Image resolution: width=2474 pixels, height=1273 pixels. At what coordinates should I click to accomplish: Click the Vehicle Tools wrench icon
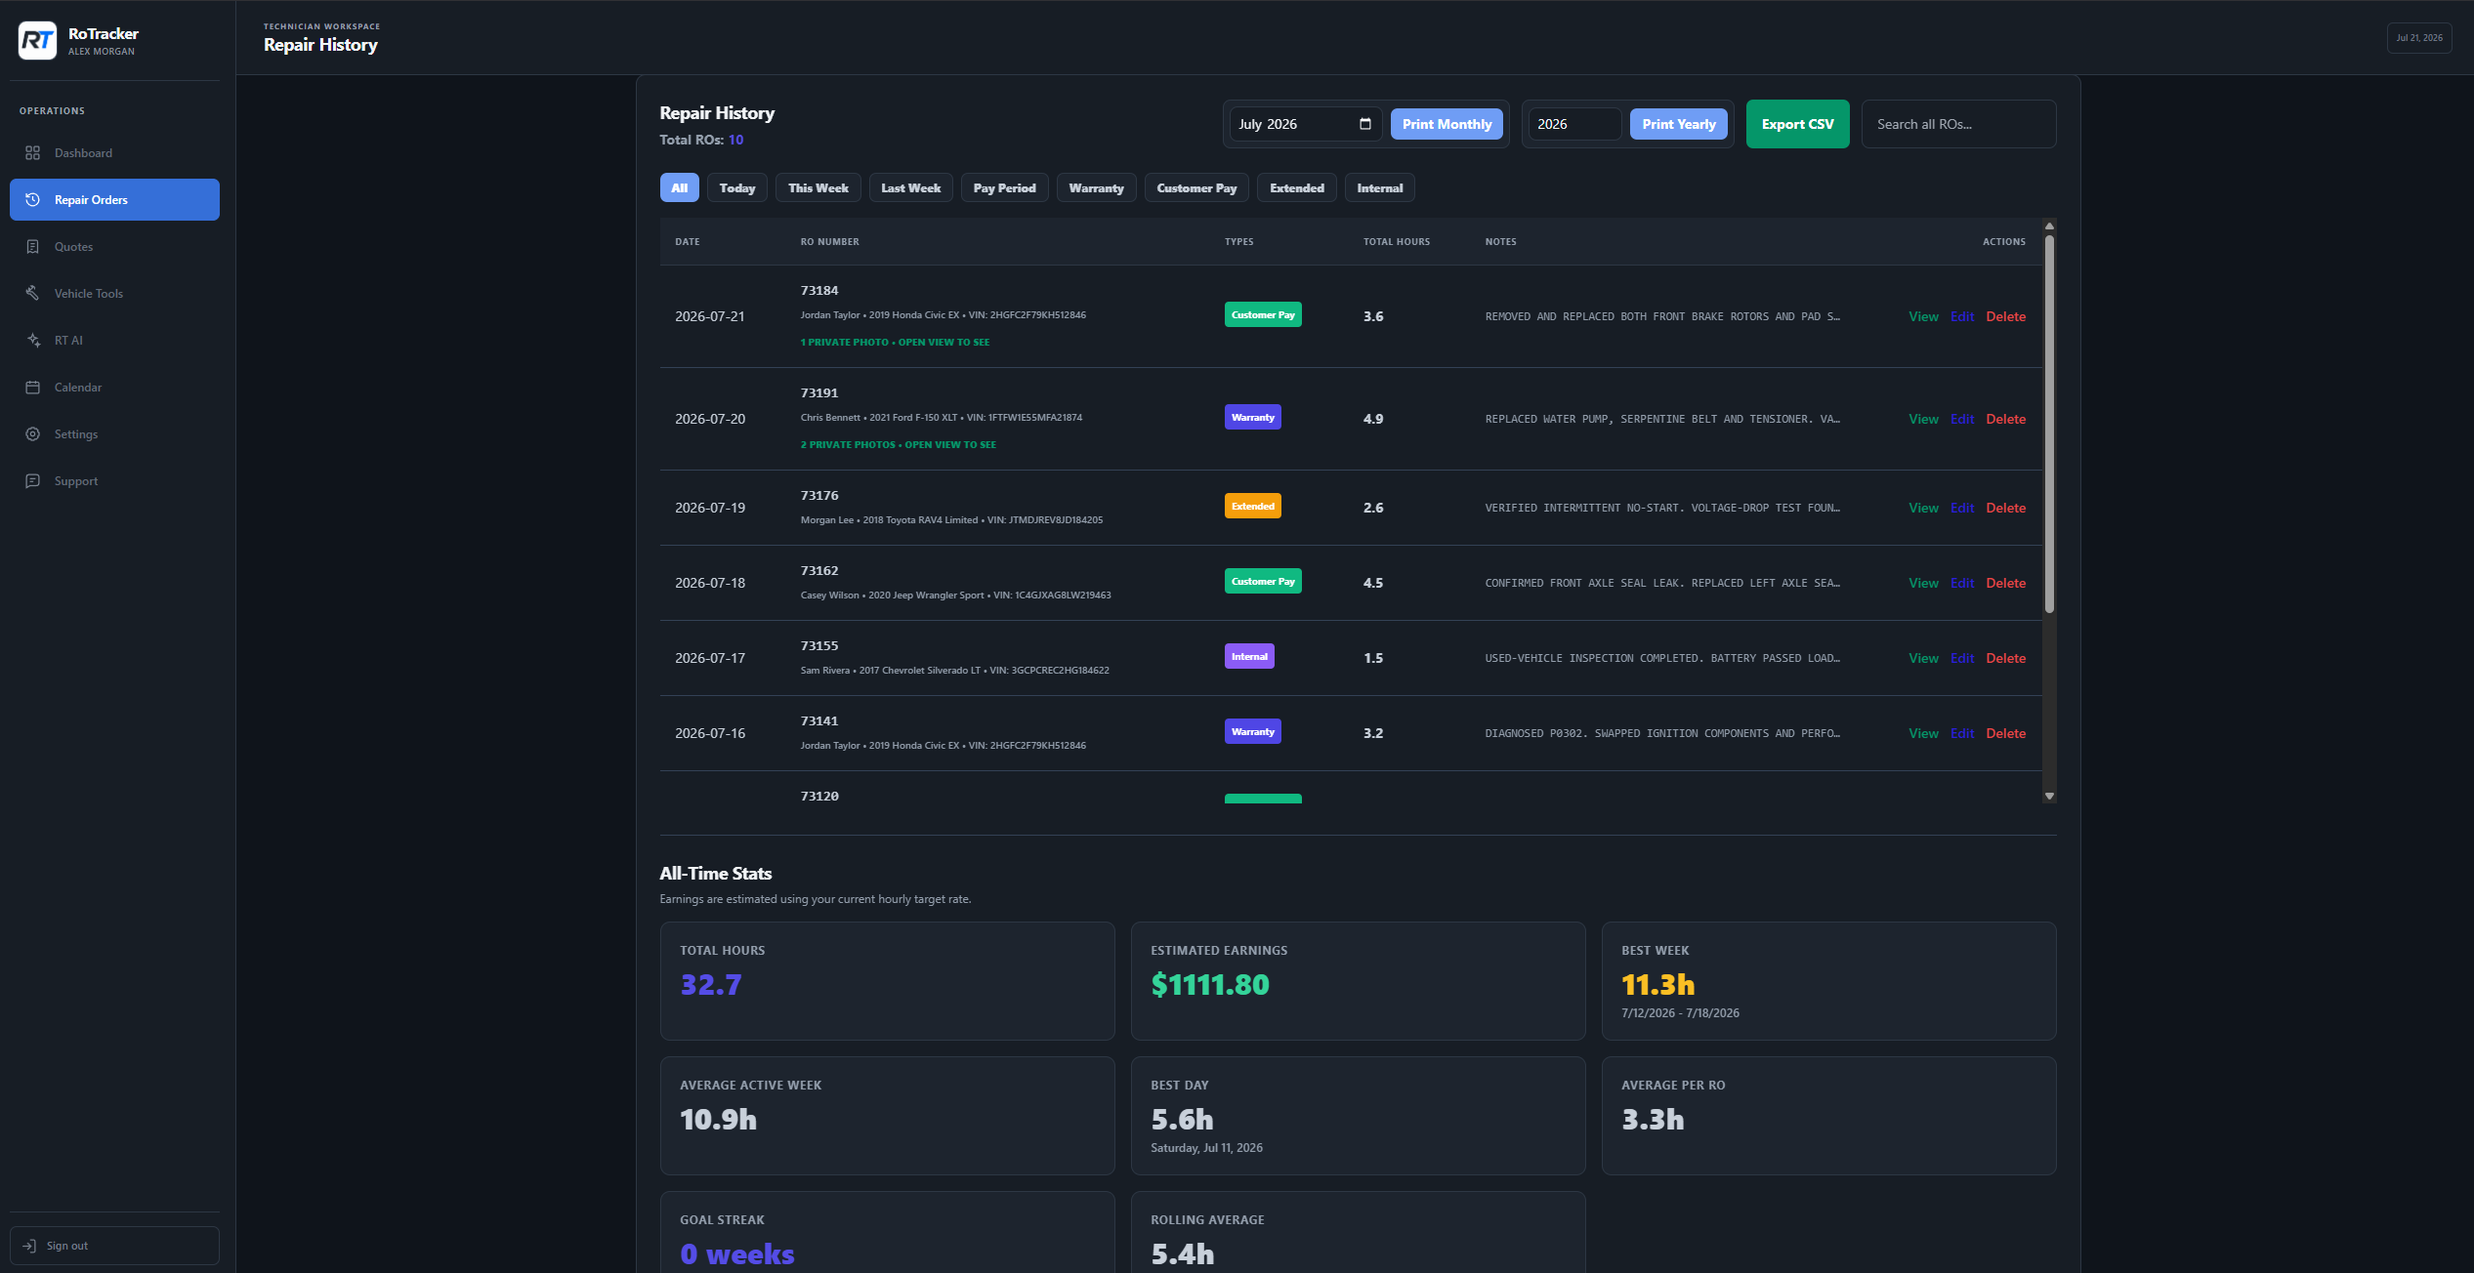pyautogui.click(x=32, y=294)
